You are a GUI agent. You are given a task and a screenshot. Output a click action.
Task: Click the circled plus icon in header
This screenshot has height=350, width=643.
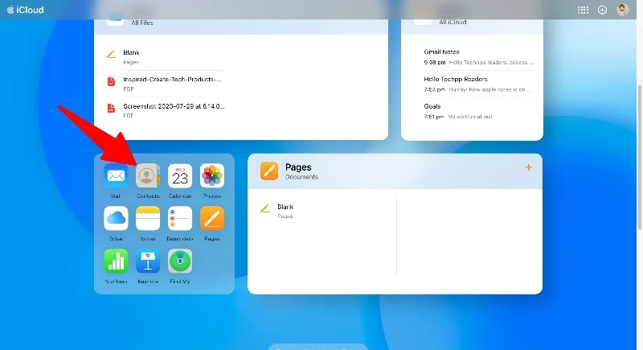point(602,10)
